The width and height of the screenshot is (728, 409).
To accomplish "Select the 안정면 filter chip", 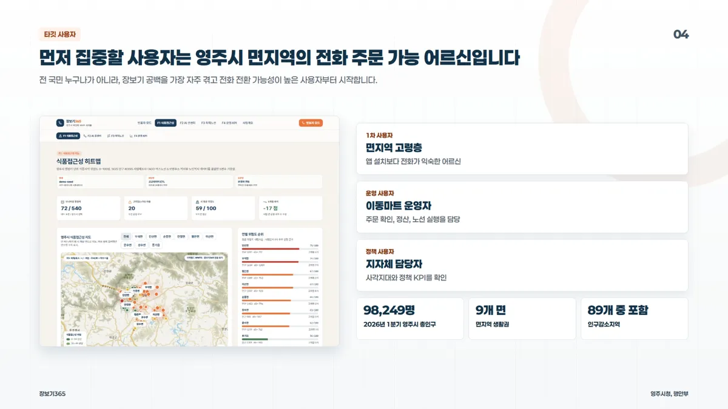I will tap(181, 236).
